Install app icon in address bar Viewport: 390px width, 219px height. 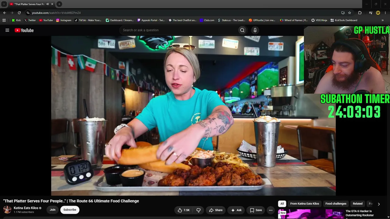(343, 13)
